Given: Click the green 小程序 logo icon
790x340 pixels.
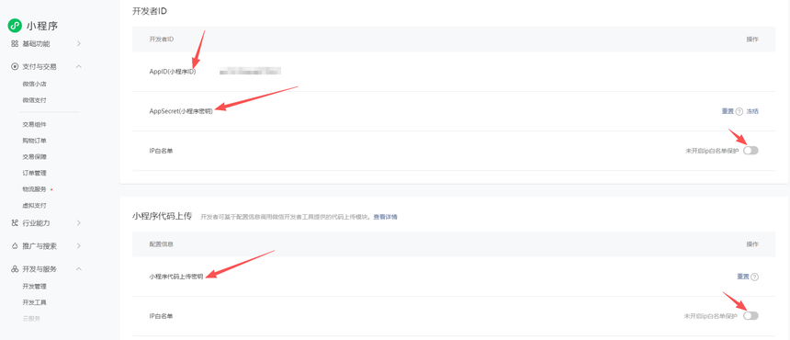Looking at the screenshot, I should pyautogui.click(x=15, y=26).
